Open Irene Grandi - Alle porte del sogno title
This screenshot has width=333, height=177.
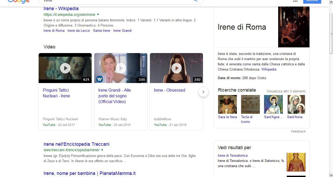click(115, 96)
